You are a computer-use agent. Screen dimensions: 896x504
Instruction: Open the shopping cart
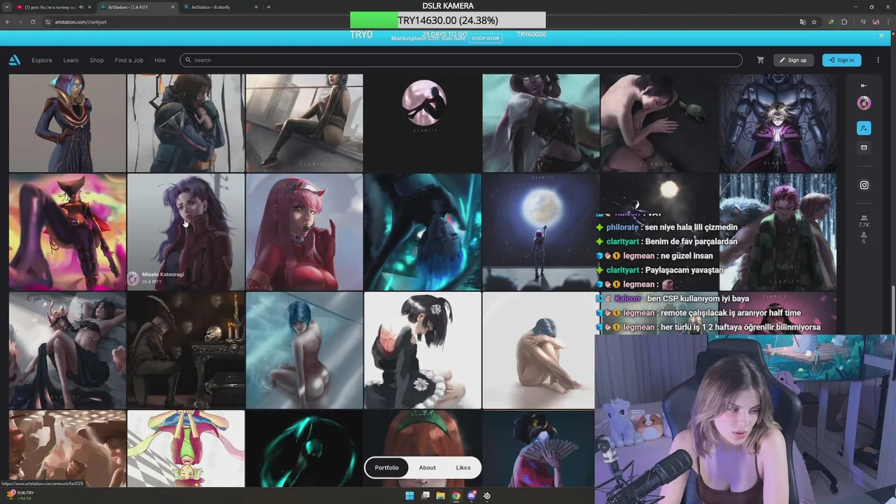coord(760,60)
